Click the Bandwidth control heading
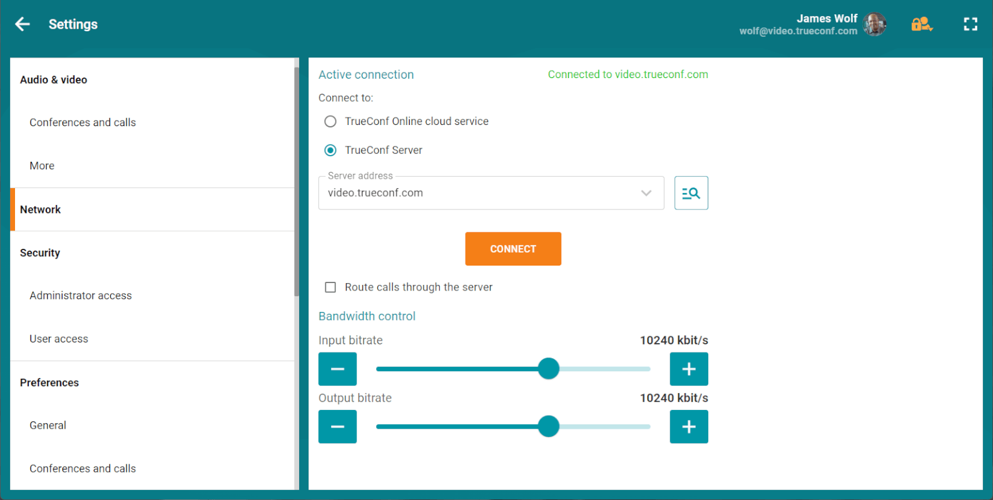This screenshot has width=993, height=500. pyautogui.click(x=367, y=316)
